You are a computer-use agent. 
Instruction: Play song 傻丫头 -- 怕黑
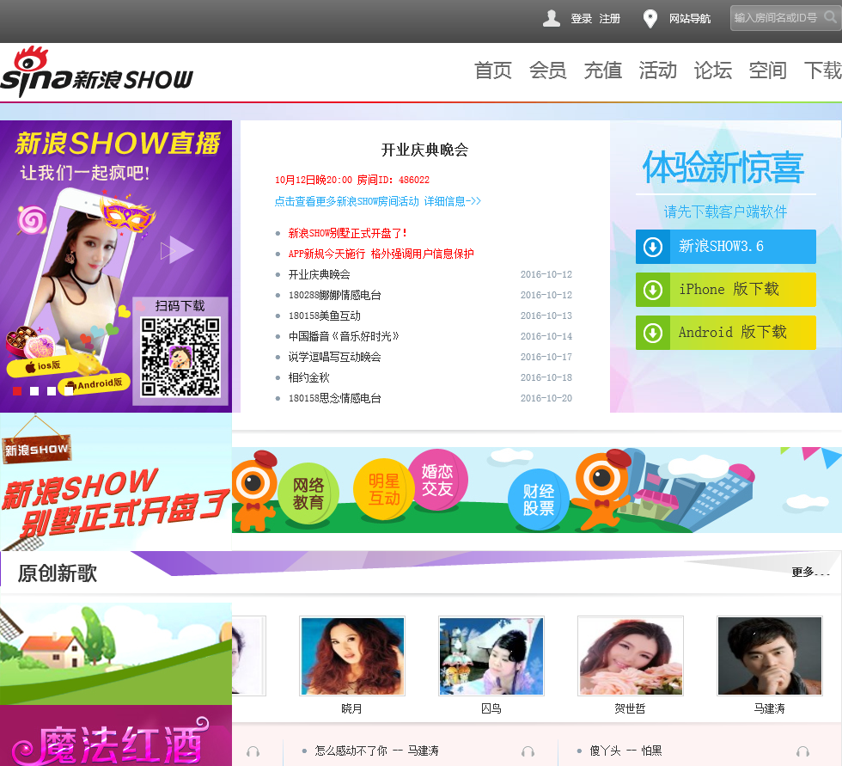coord(625,751)
